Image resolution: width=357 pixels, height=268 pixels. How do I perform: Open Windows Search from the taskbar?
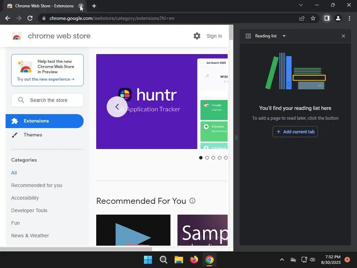click(x=163, y=260)
